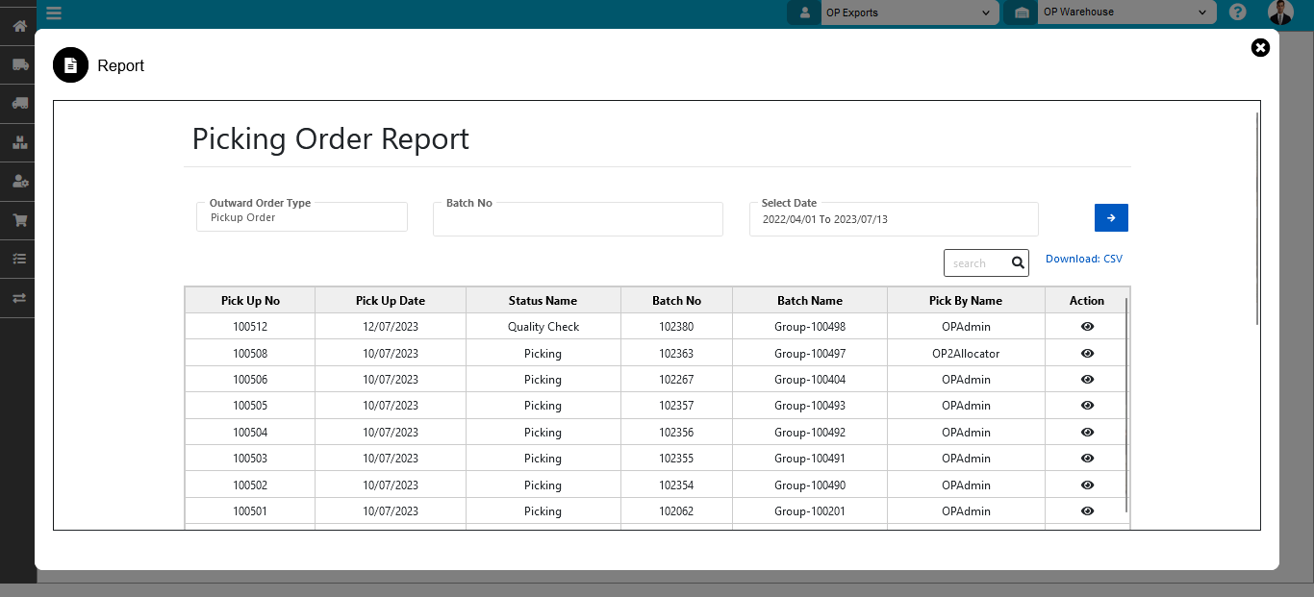Expand the OP Exports dropdown
1314x597 pixels.
[906, 12]
